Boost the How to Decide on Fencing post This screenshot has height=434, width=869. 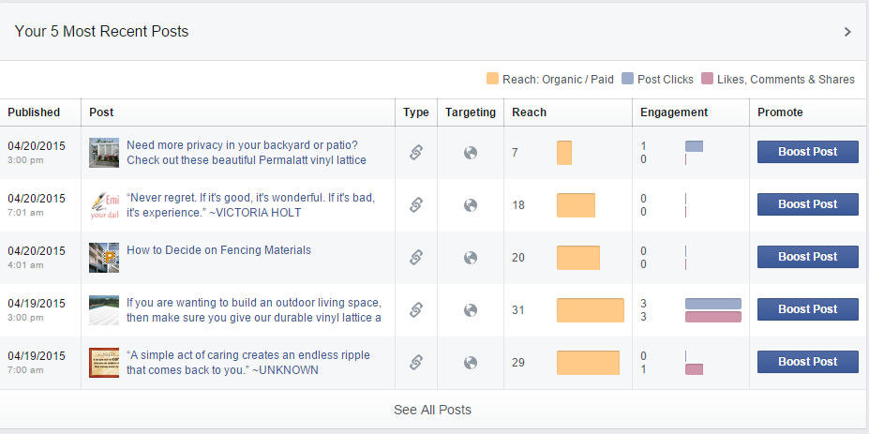tap(807, 257)
